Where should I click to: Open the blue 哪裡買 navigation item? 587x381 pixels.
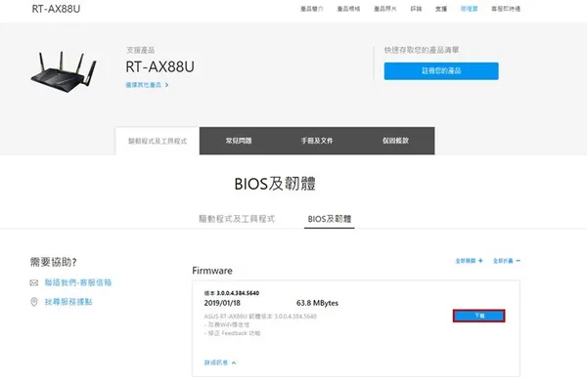469,9
